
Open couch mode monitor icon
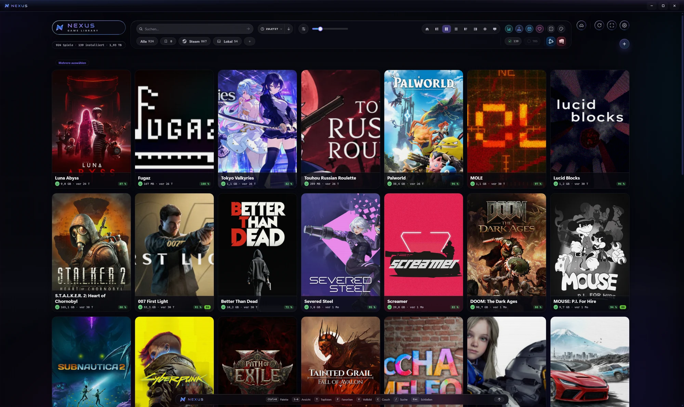[x=495, y=29]
